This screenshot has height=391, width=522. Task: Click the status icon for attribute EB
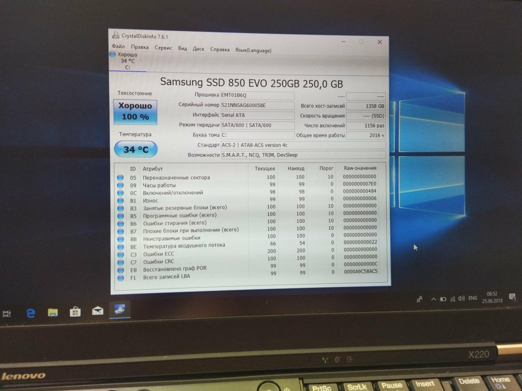(120, 270)
